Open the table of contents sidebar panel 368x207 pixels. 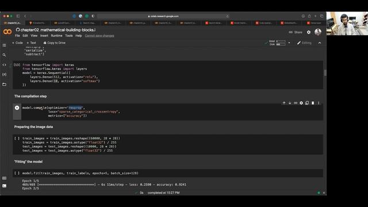coord(4,45)
